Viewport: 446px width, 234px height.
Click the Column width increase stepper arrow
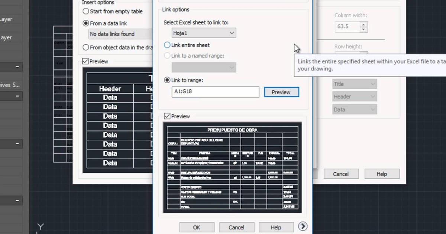[x=363, y=24]
